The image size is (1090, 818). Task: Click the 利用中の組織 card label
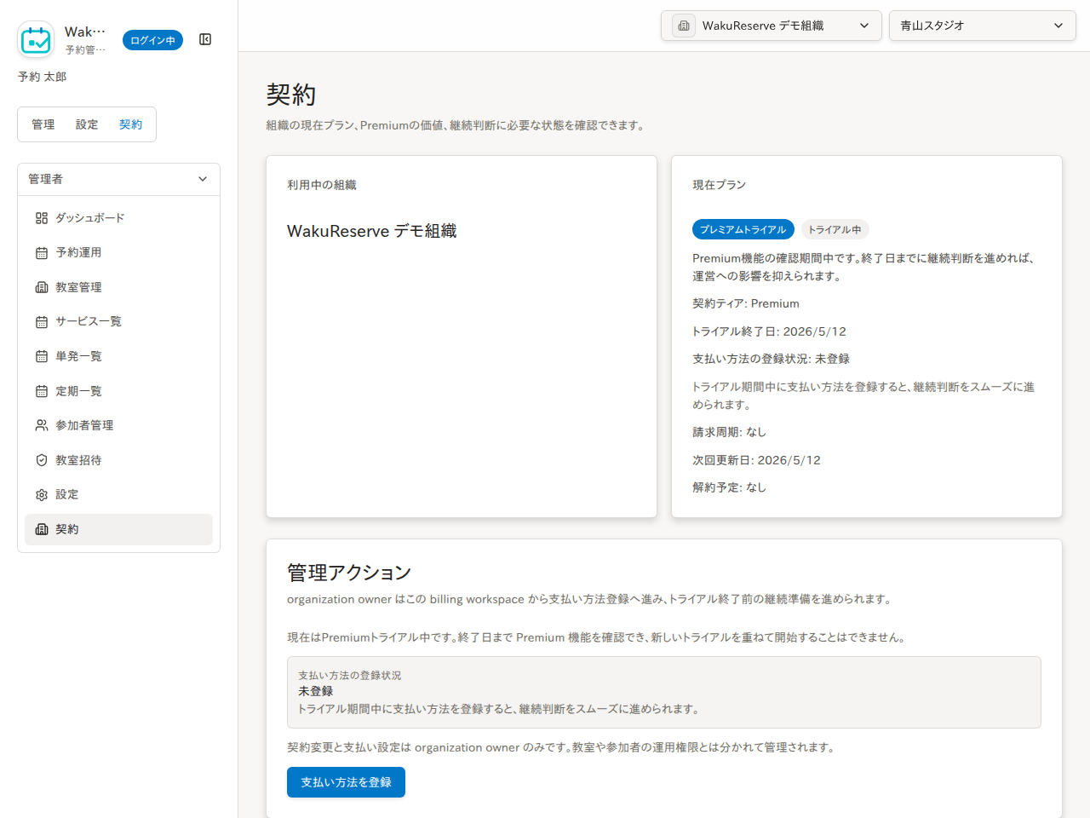pyautogui.click(x=322, y=185)
